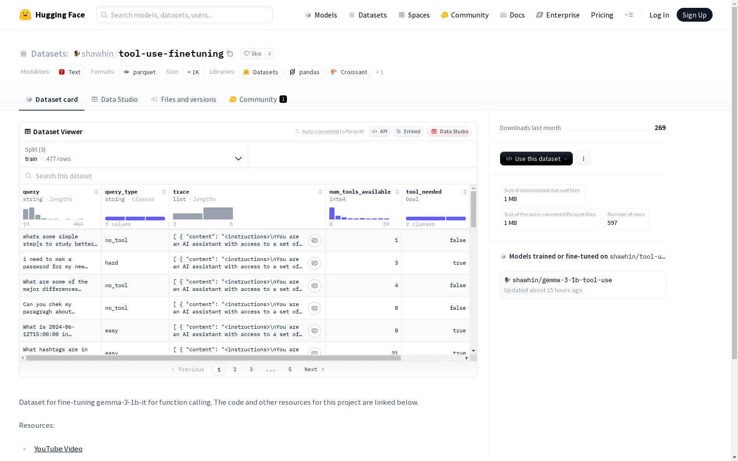
Task: Click the like count 4
Action: (x=269, y=53)
